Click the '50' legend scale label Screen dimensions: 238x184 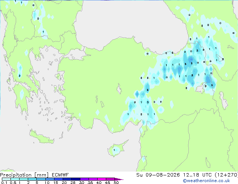116,182
